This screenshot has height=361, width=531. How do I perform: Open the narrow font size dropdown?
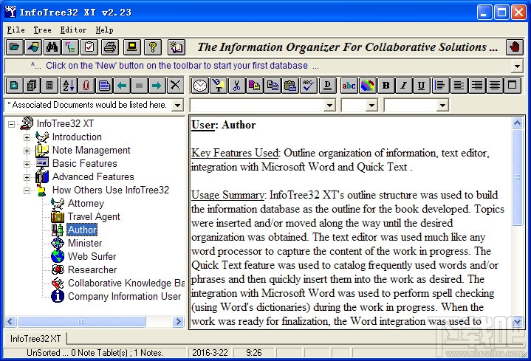pos(371,105)
